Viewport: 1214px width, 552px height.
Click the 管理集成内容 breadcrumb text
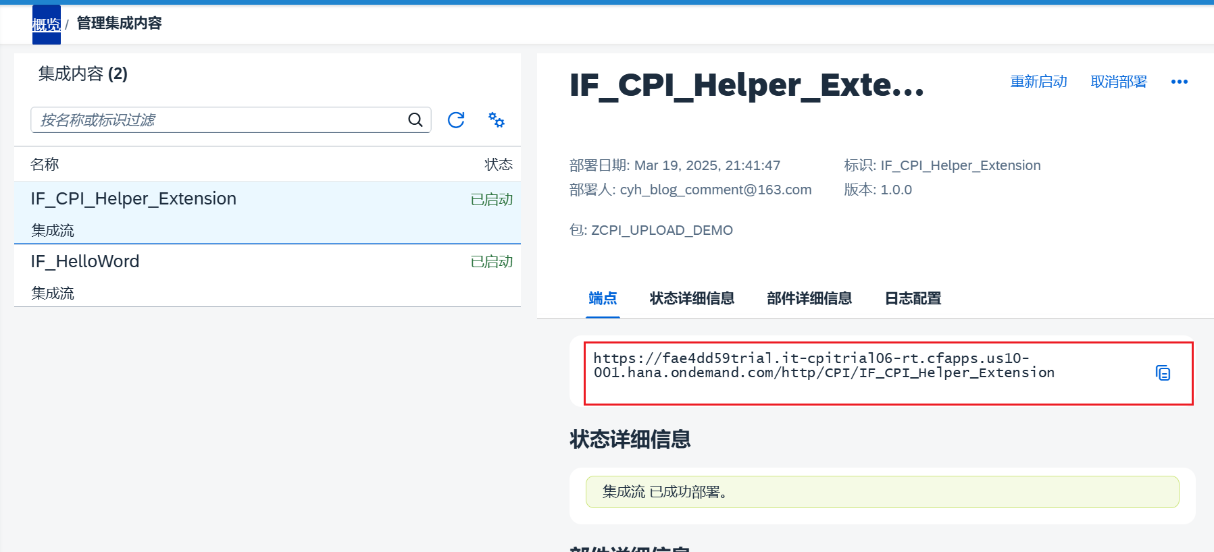click(120, 23)
